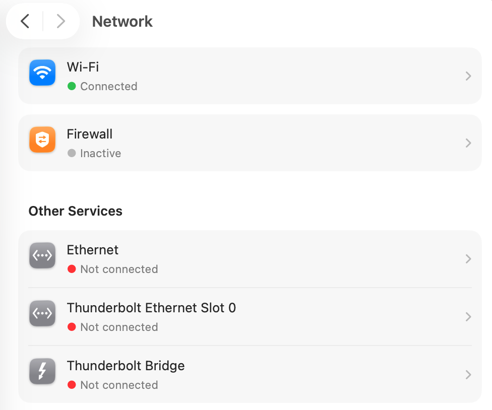
Task: Click the gray Ethernet icon
Action: (x=42, y=256)
